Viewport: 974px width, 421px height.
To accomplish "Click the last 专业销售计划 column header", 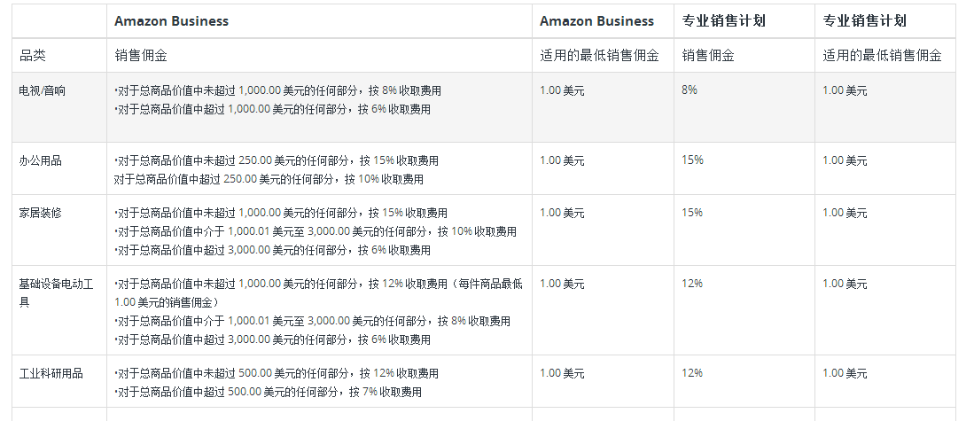I will (x=865, y=21).
